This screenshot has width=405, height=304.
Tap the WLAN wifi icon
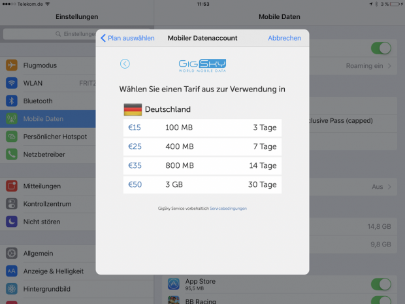point(12,83)
